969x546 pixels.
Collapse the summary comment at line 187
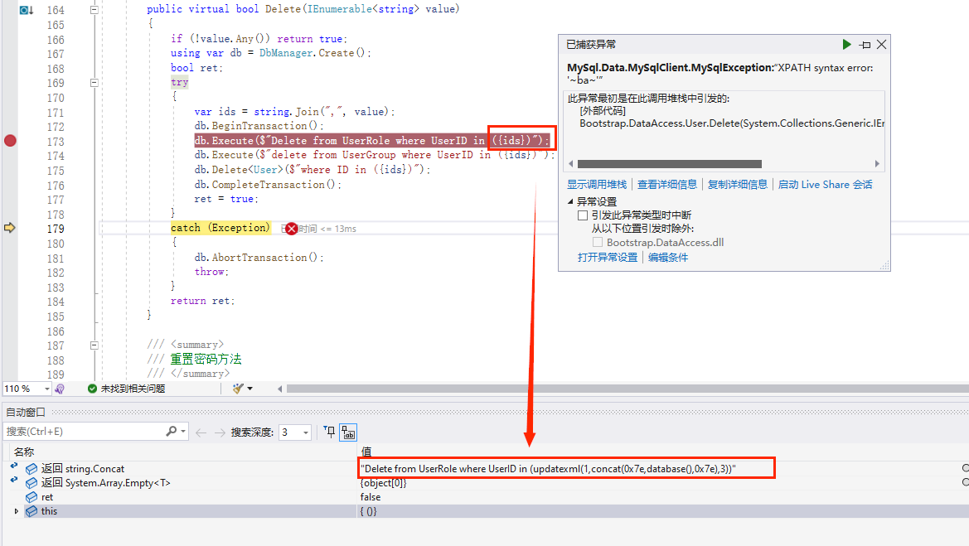[94, 345]
